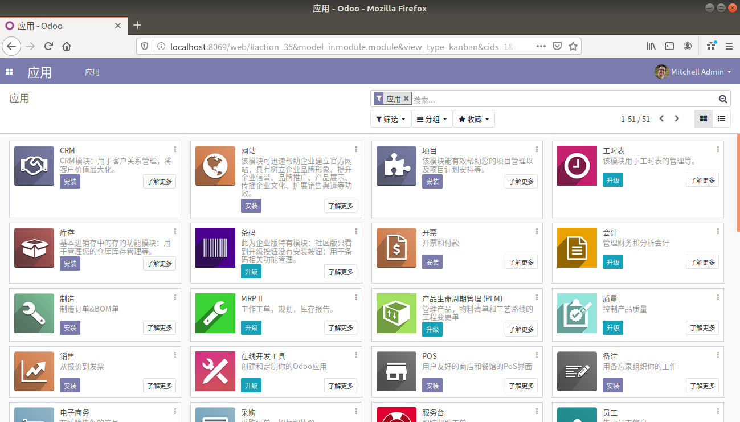Open Mitchell Admin user menu

tap(693, 72)
